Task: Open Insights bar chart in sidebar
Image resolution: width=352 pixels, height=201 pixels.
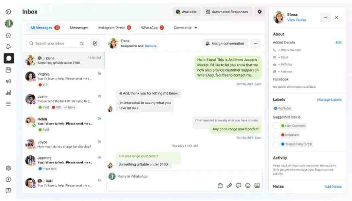Action: pyautogui.click(x=8, y=93)
